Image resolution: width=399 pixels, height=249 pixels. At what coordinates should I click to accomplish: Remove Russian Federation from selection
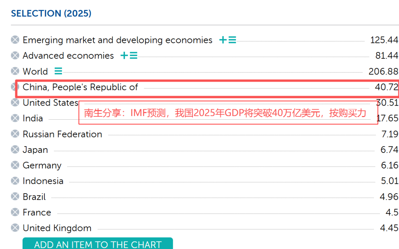(15, 134)
